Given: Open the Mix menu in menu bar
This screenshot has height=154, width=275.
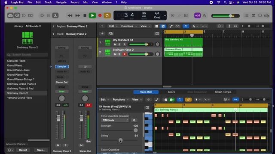Looking at the screenshot, I should point(86,2).
